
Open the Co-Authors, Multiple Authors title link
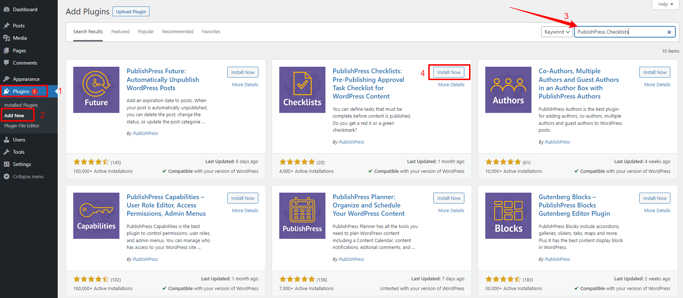(579, 84)
